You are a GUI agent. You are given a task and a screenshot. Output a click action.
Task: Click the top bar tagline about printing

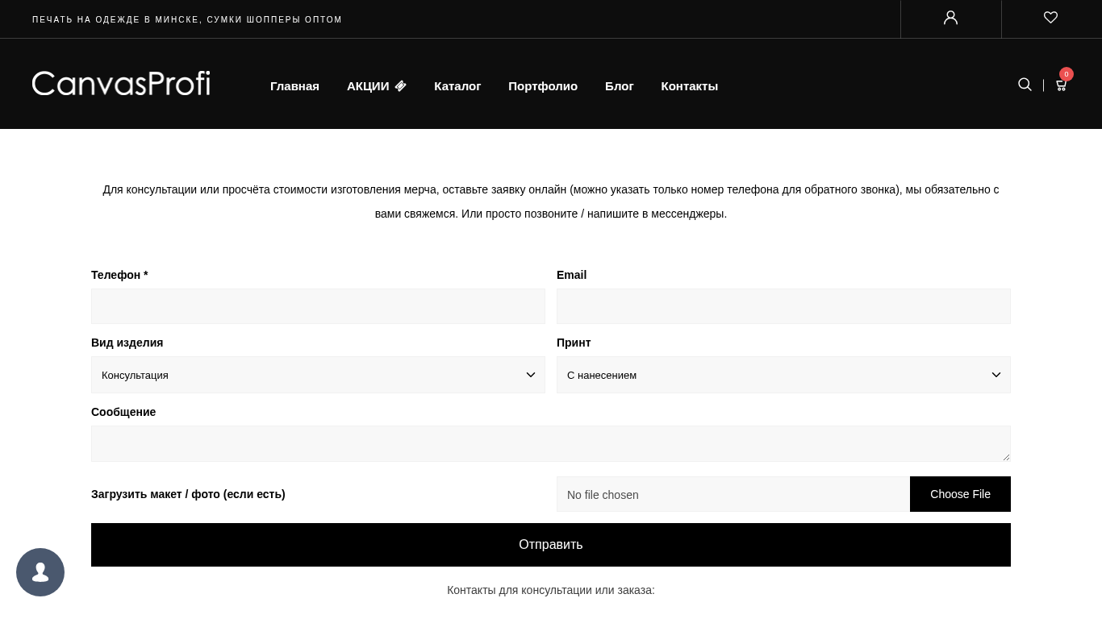click(x=187, y=19)
